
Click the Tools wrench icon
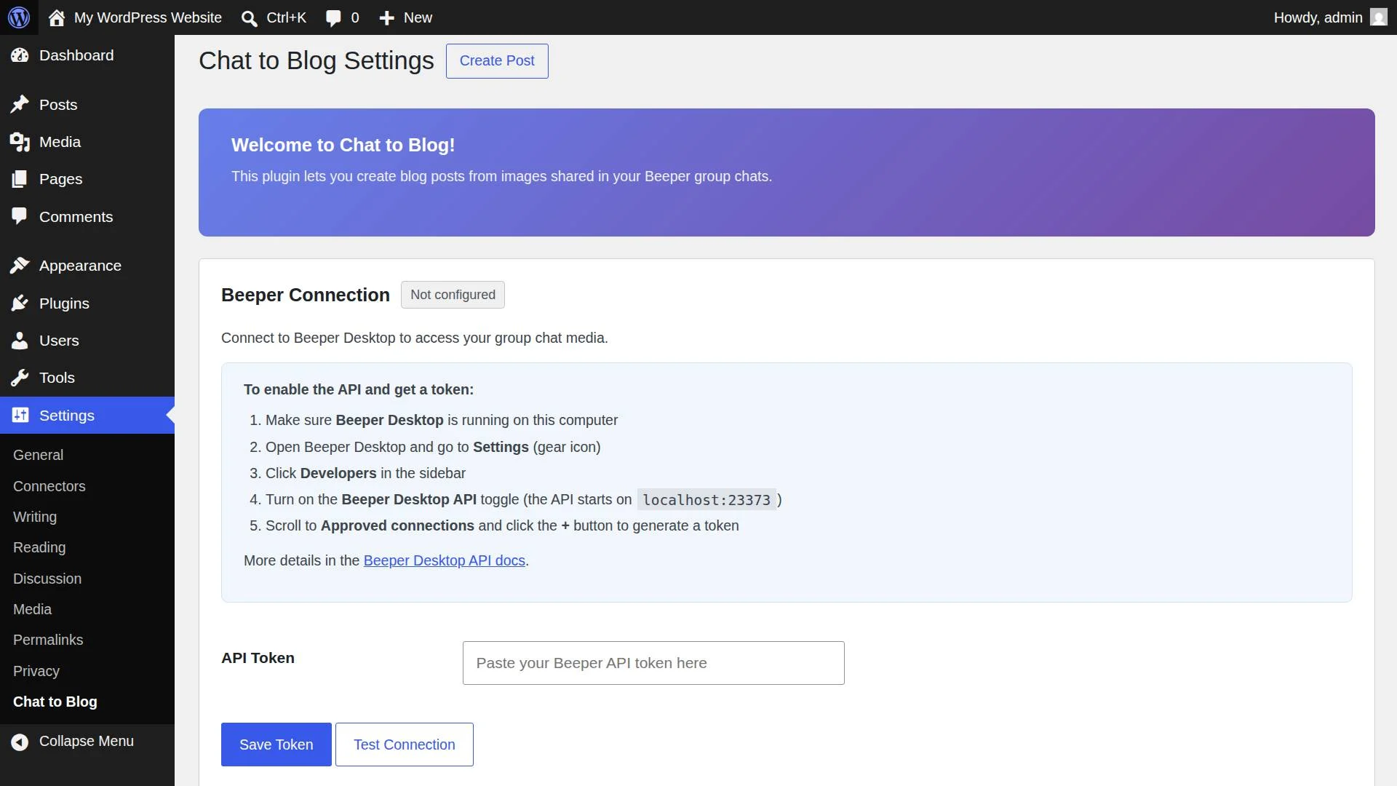(20, 378)
